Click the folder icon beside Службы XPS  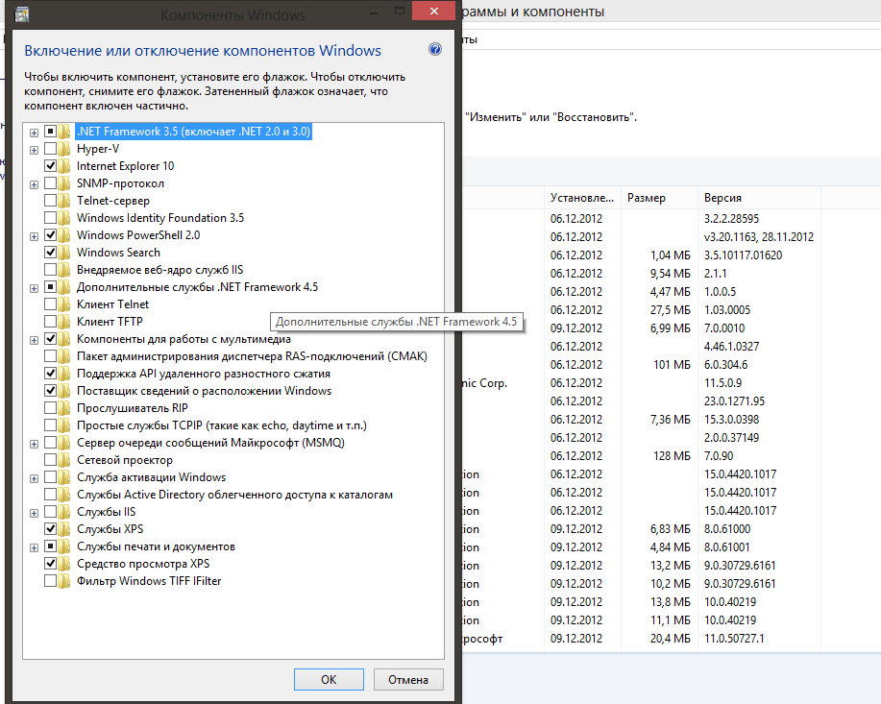point(64,529)
